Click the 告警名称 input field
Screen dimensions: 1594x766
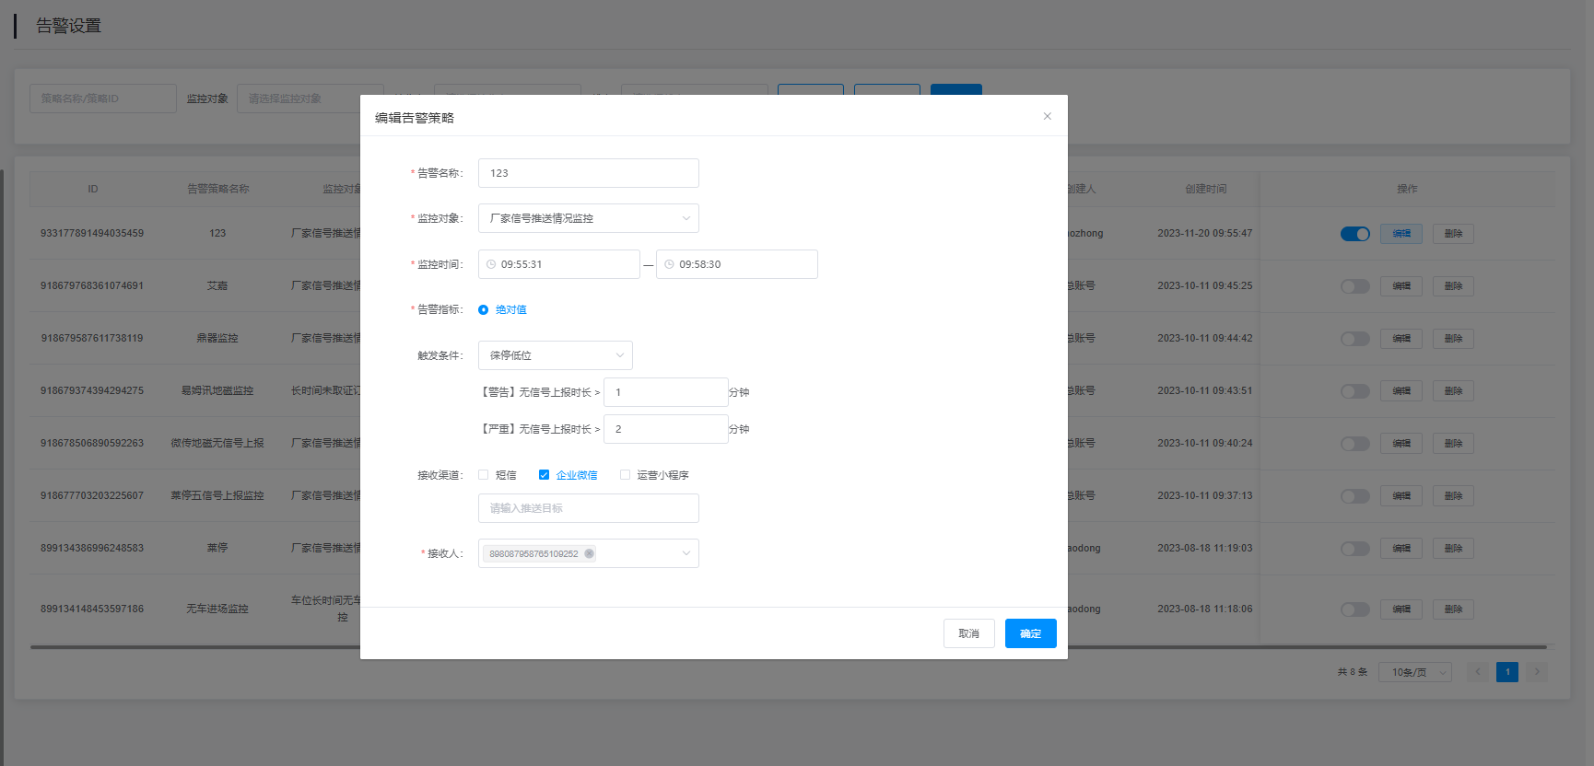pyautogui.click(x=588, y=173)
